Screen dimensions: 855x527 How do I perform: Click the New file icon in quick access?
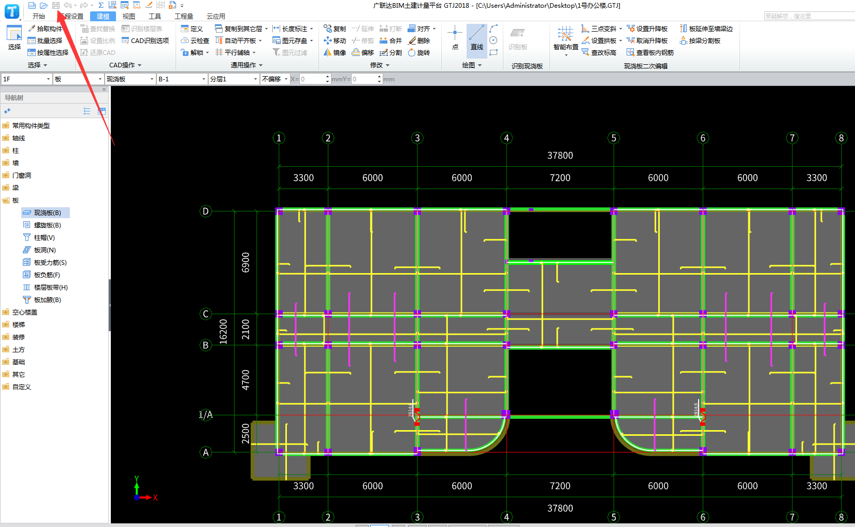pos(32,5)
